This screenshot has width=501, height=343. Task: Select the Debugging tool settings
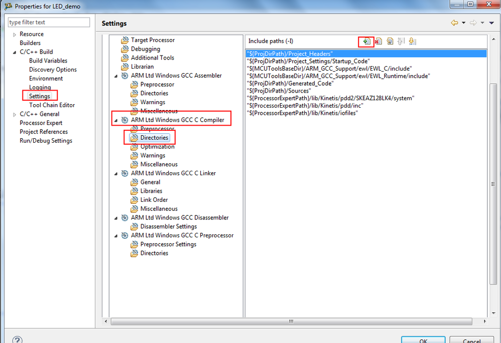tap(145, 49)
